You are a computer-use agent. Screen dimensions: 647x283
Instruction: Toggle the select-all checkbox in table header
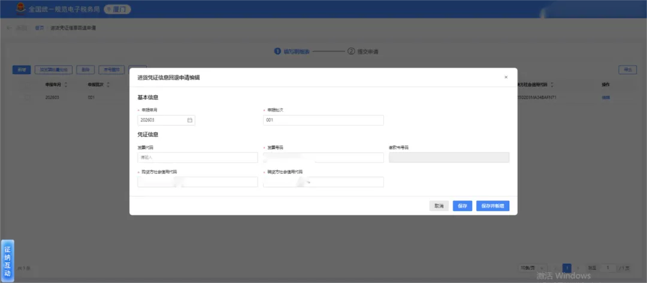pyautogui.click(x=28, y=85)
